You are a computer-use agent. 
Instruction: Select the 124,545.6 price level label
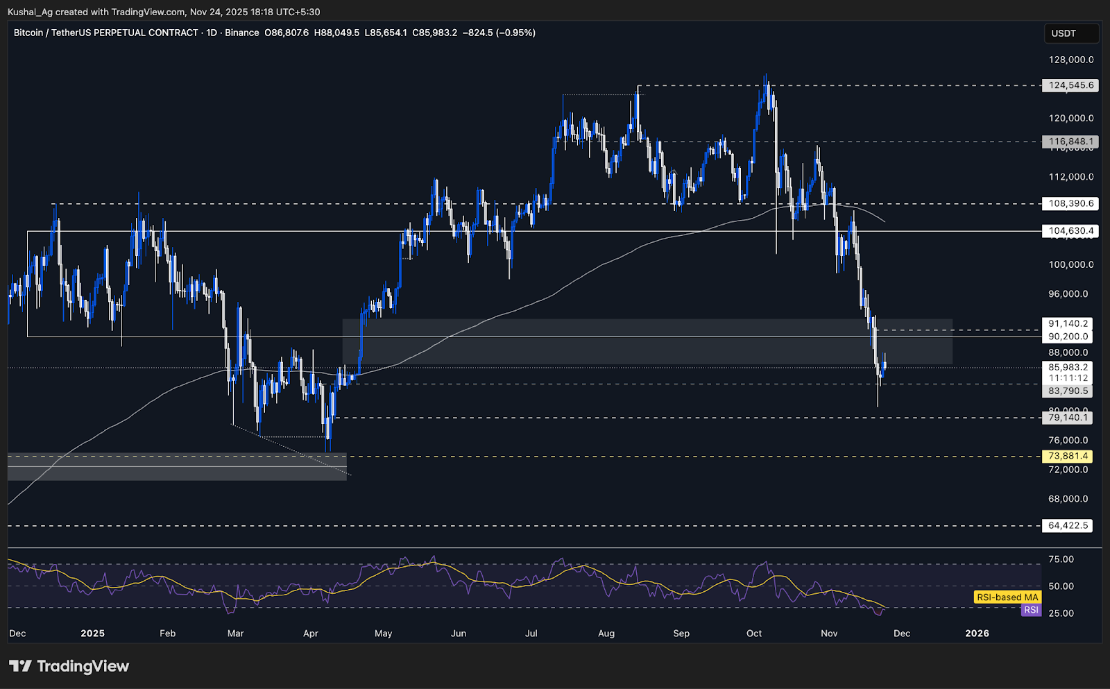(x=1070, y=85)
